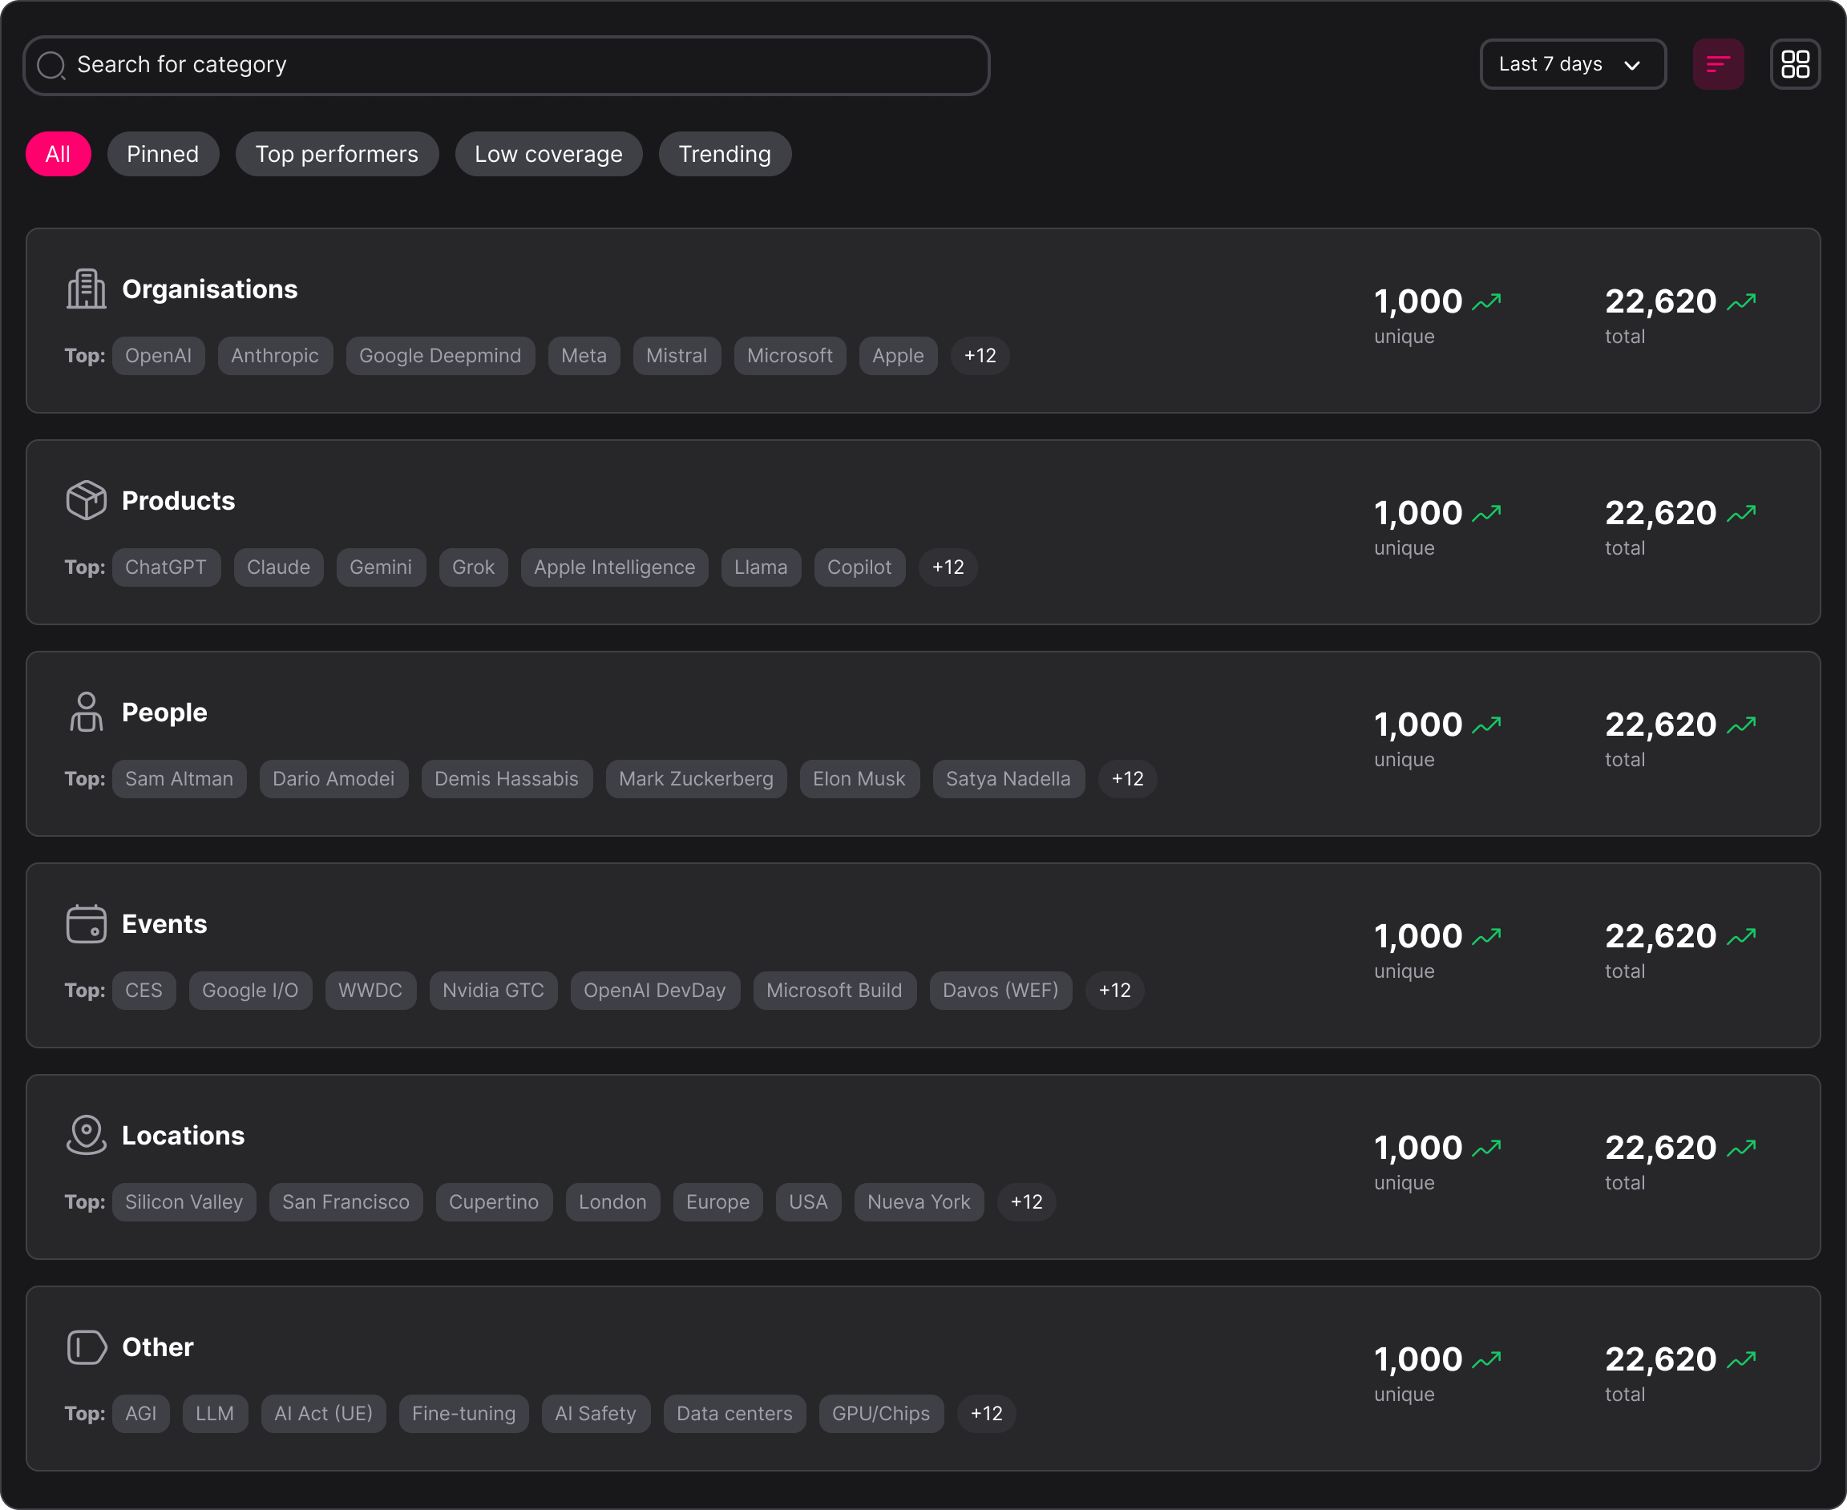Expand +12 more in Events
Image resolution: width=1847 pixels, height=1510 pixels.
1114,990
